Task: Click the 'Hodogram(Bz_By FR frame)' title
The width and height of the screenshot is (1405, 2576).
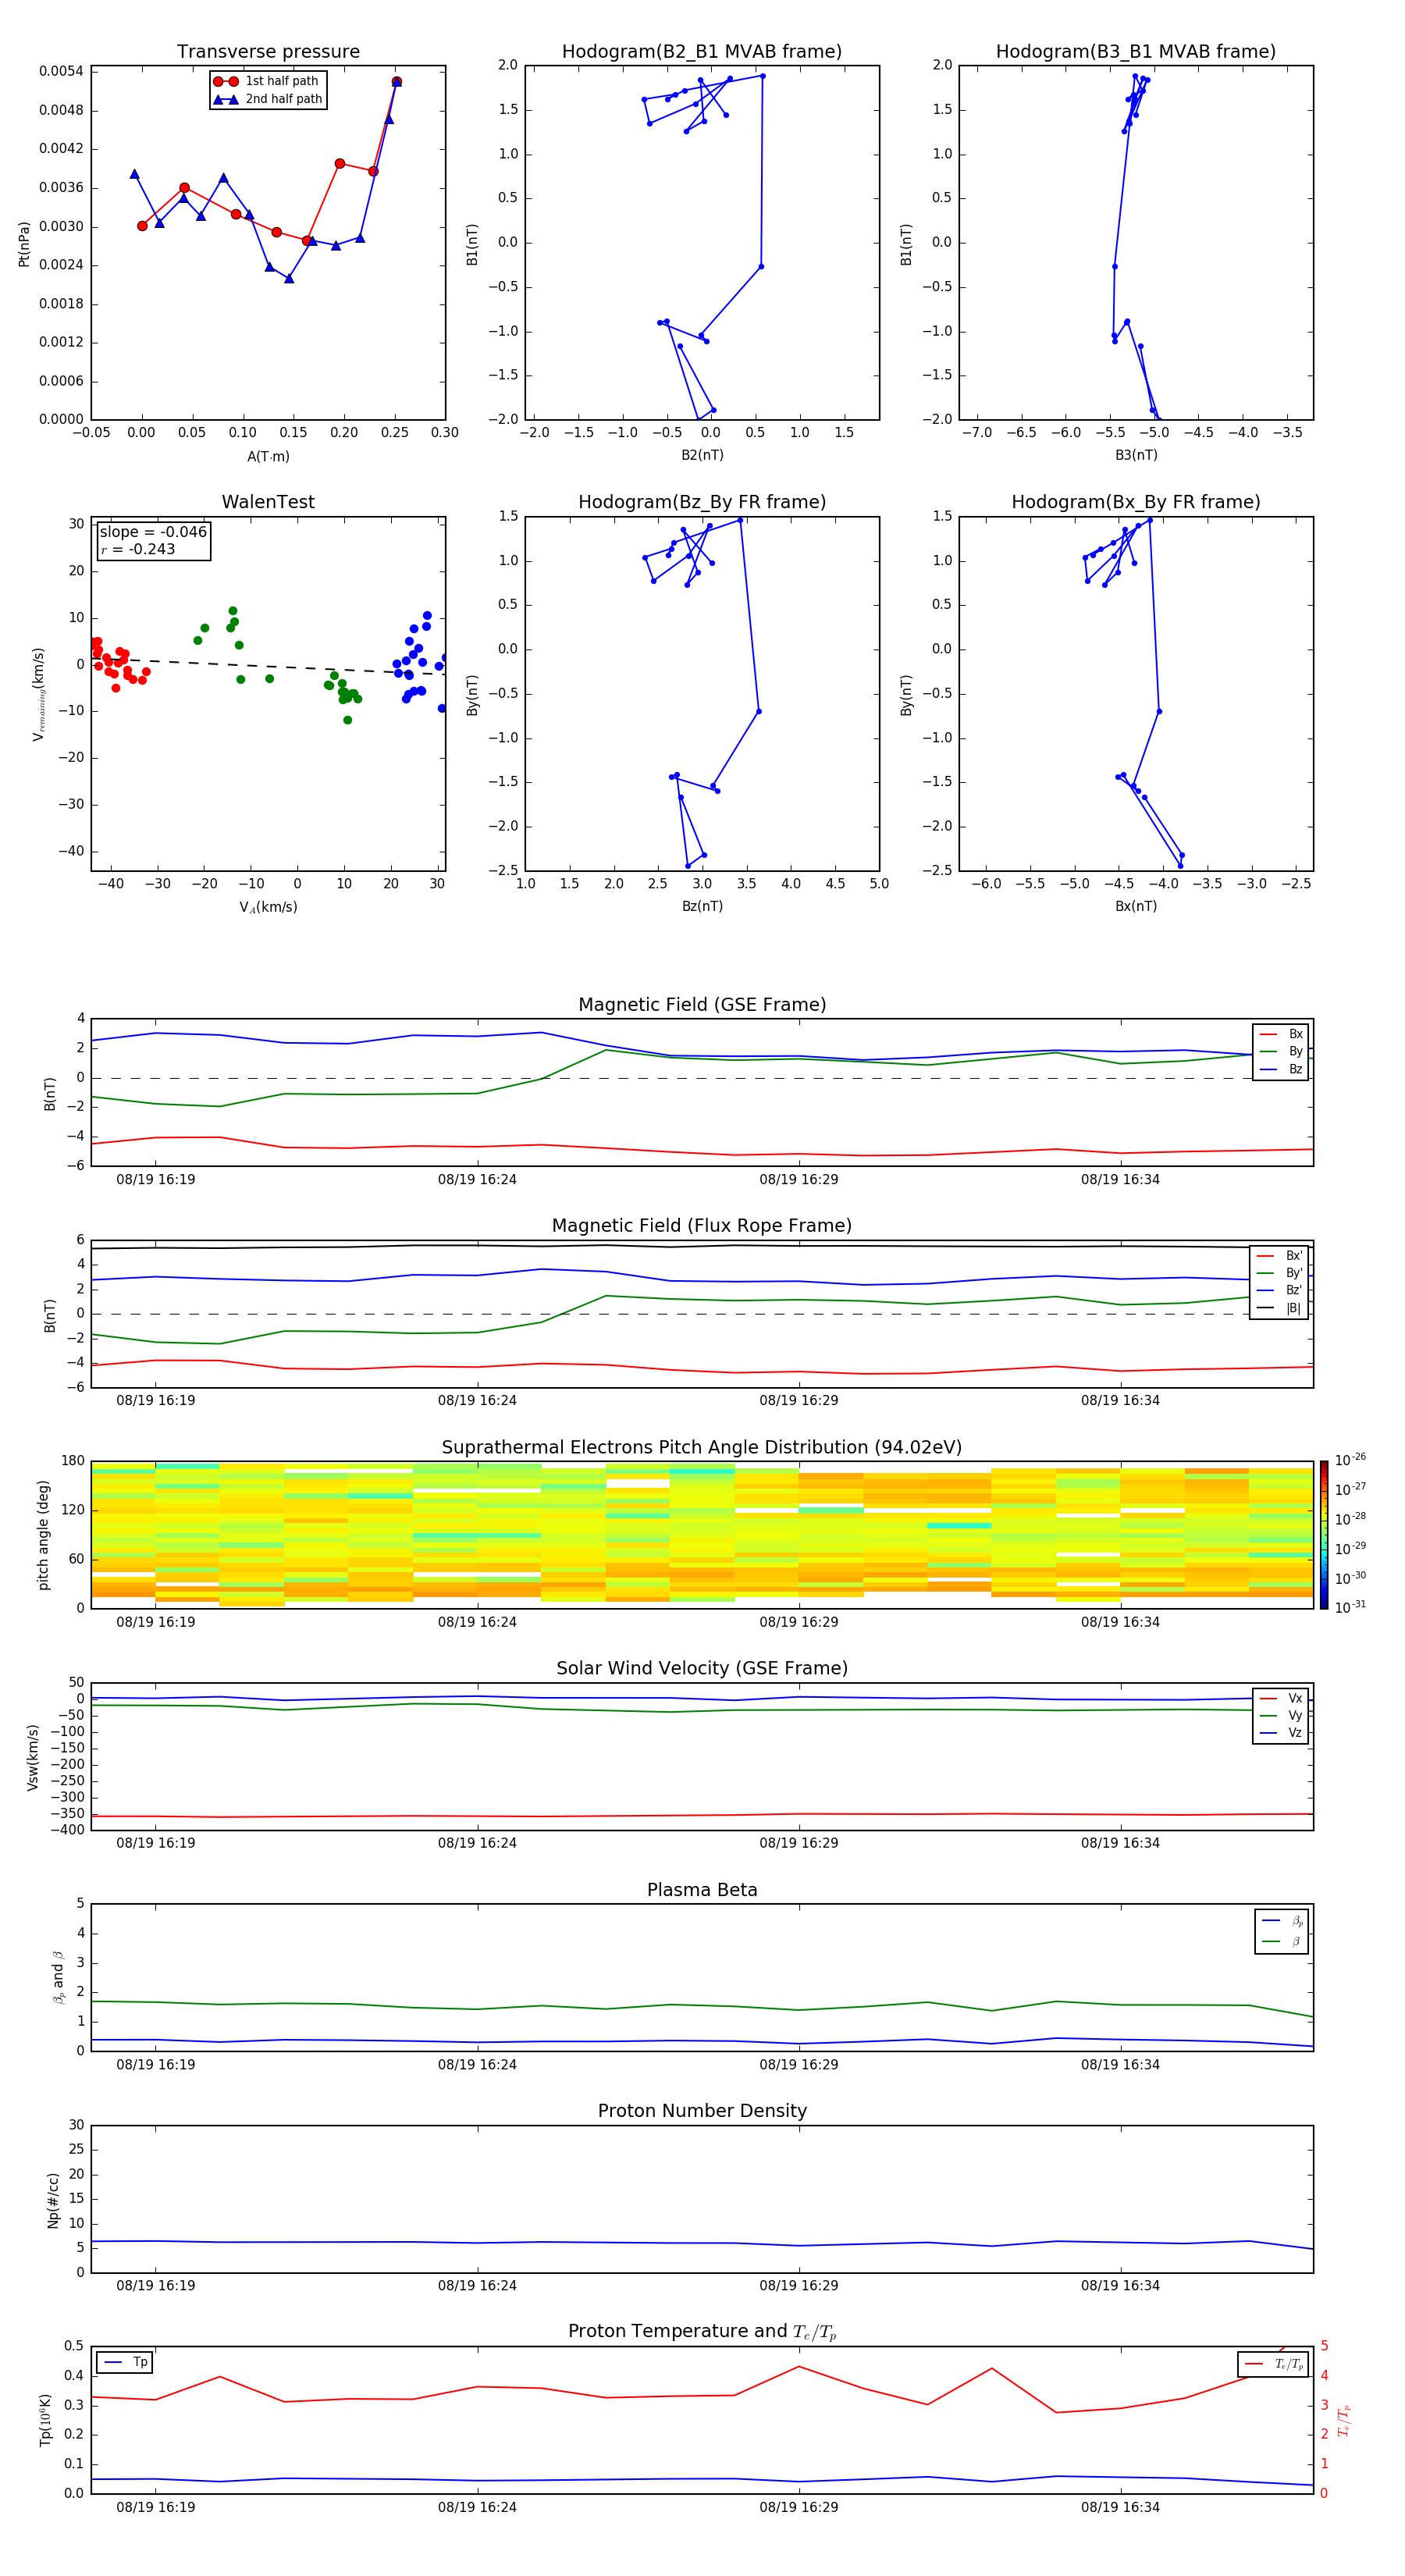Action: click(x=702, y=502)
